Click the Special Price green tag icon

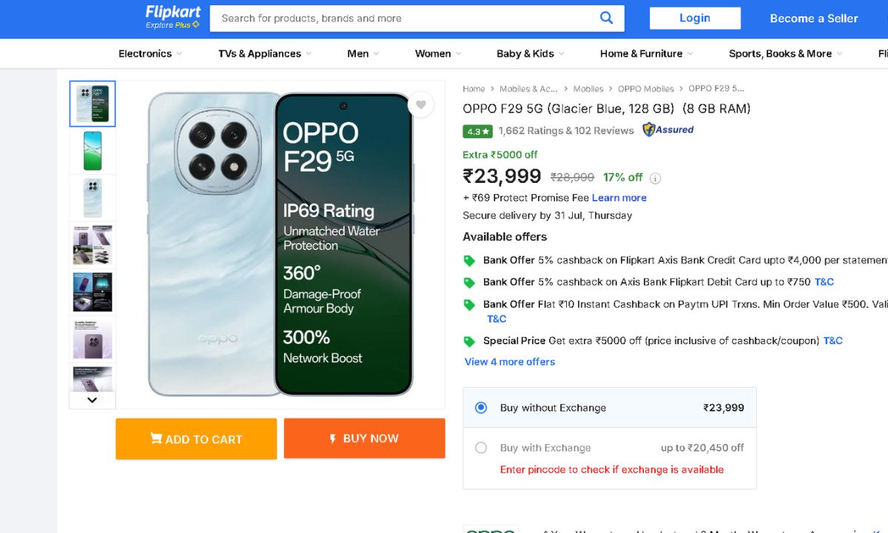click(469, 341)
